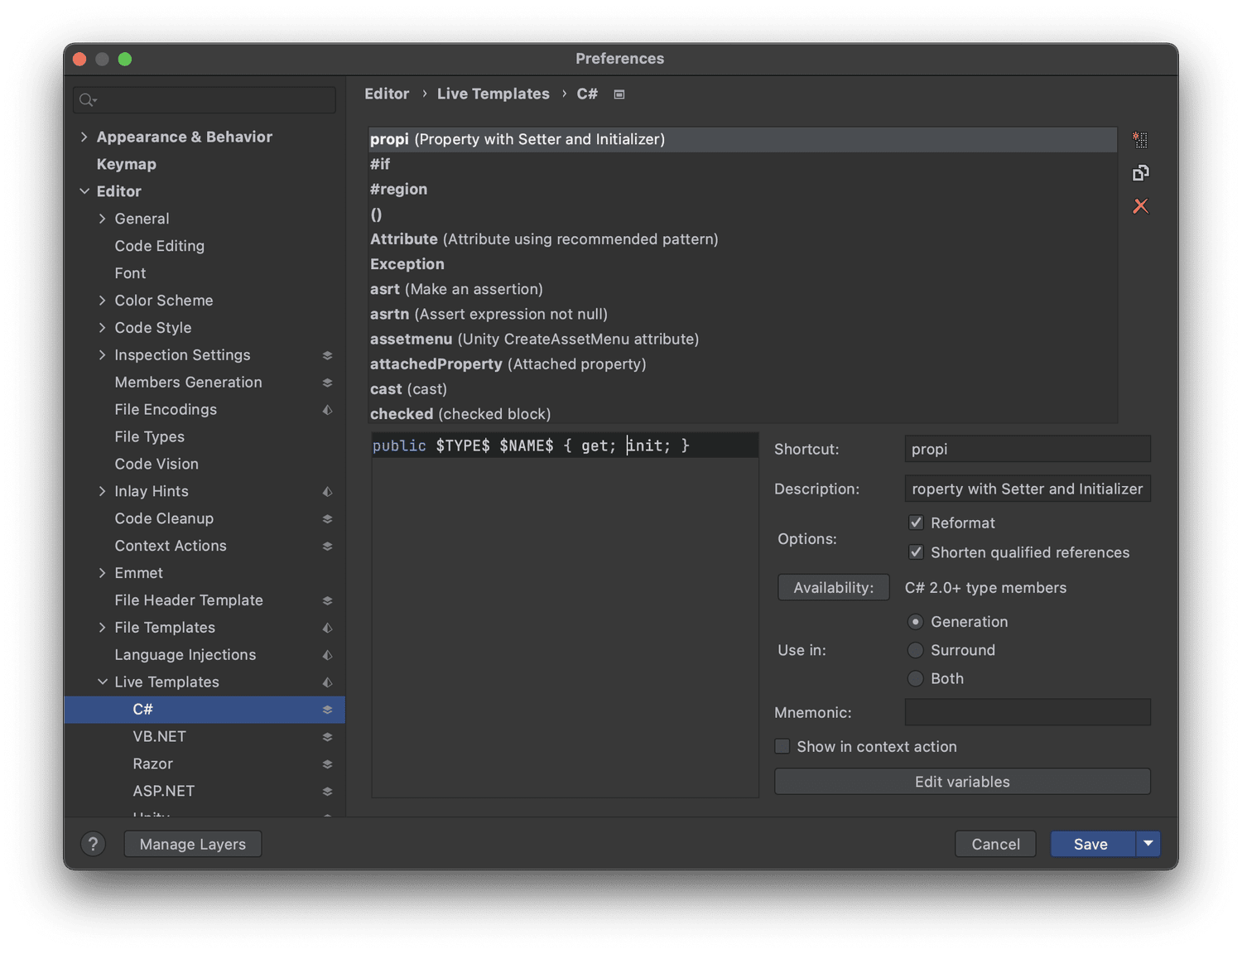Viewport: 1242px width, 954px height.
Task: Click layer icon next to Inspection Settings
Action: (327, 355)
